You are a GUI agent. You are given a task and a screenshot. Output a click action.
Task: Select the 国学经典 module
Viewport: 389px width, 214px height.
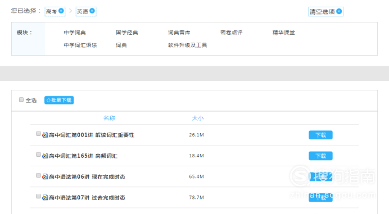coord(127,33)
